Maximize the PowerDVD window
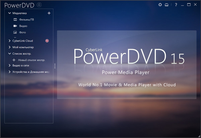Image resolution: width=201 pixels, height=138 pixels. (x=189, y=5)
